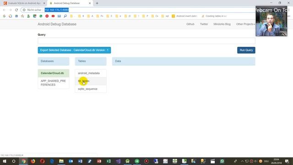Open the Twitter navbar link
This screenshot has width=293, height=165.
204,24
